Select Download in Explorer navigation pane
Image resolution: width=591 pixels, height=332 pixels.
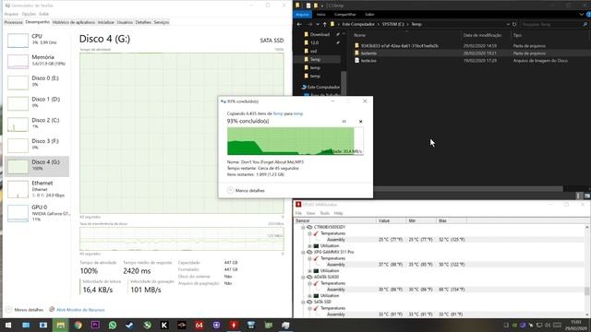click(320, 34)
